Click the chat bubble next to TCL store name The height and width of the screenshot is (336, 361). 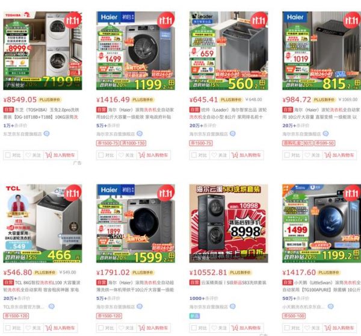pos(51,306)
